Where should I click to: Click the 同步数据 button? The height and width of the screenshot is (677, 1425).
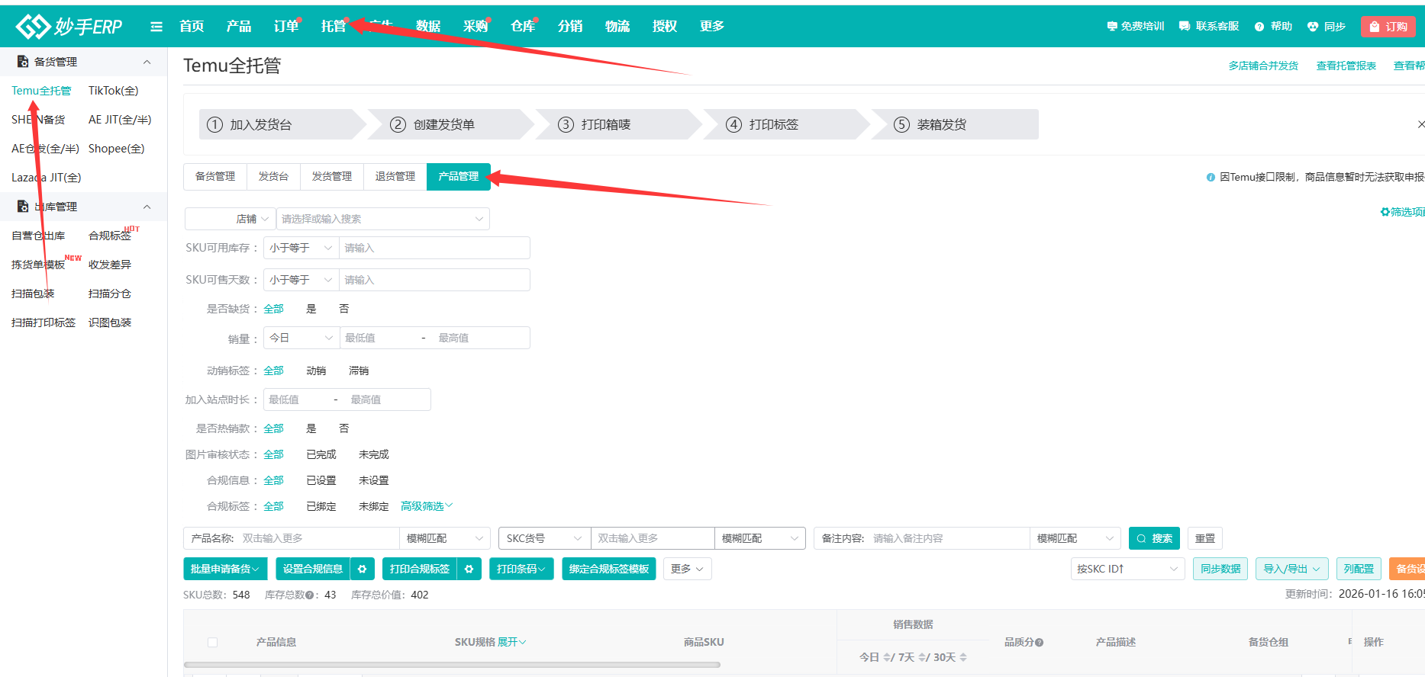(1220, 569)
